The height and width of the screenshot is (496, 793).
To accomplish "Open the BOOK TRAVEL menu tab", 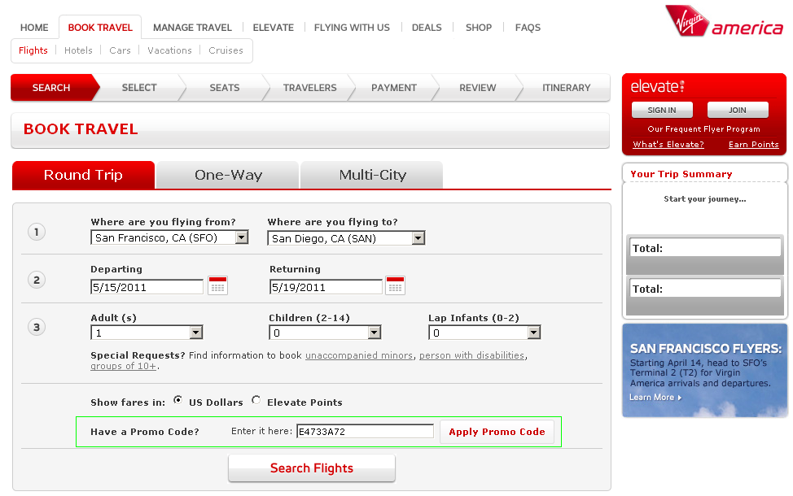I will [x=100, y=28].
